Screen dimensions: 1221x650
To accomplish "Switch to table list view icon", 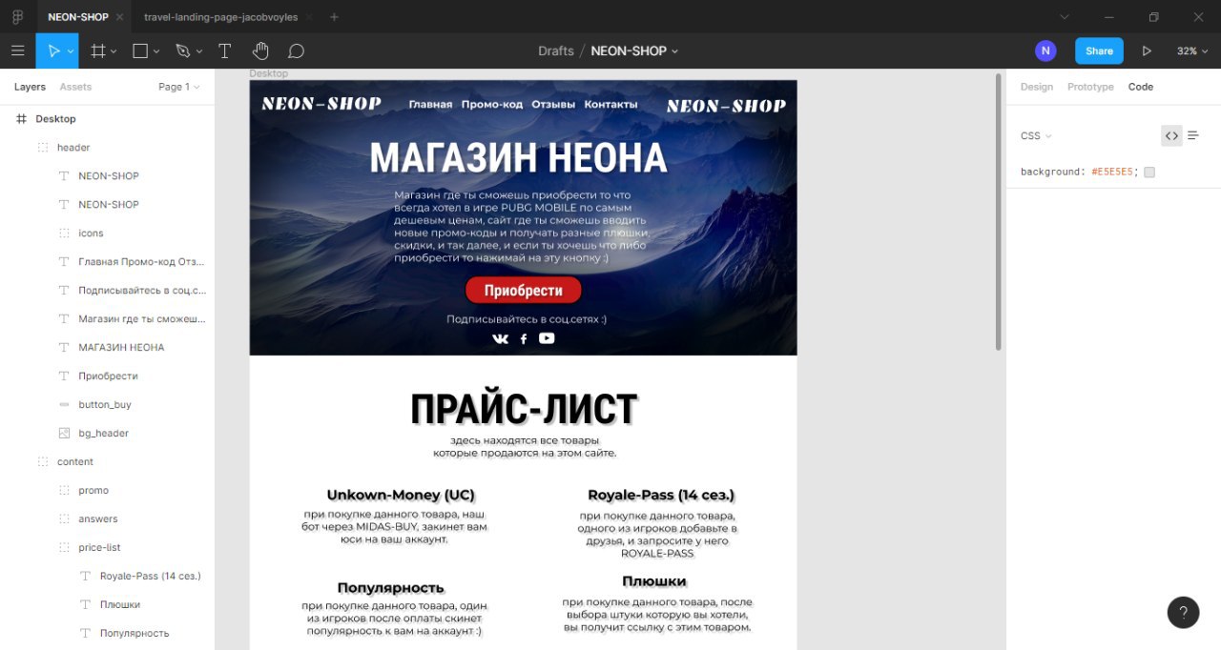I will [1193, 135].
